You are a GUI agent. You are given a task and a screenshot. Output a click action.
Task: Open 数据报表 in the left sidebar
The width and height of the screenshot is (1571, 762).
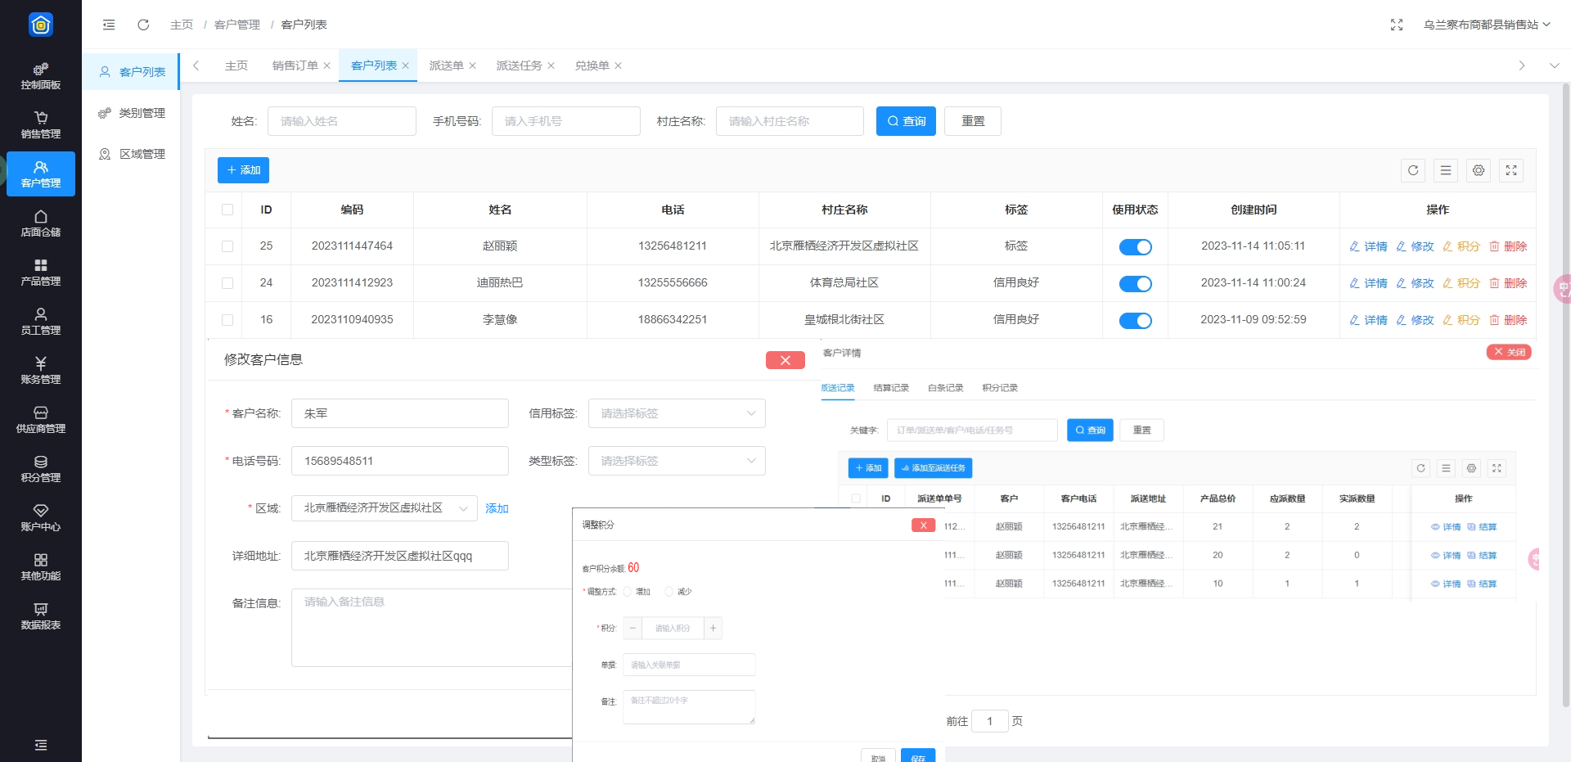(41, 615)
